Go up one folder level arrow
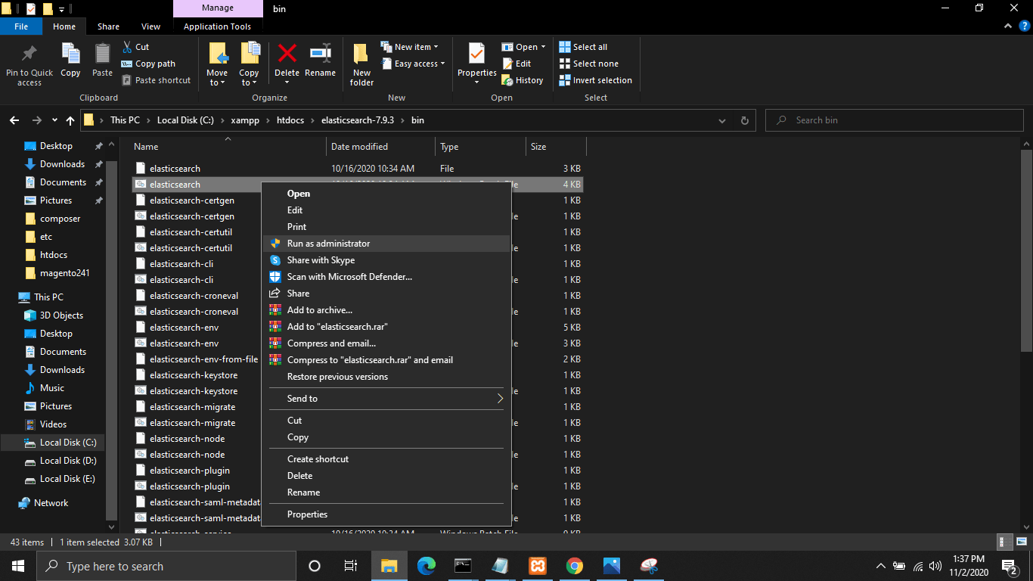The width and height of the screenshot is (1033, 581). (70, 120)
